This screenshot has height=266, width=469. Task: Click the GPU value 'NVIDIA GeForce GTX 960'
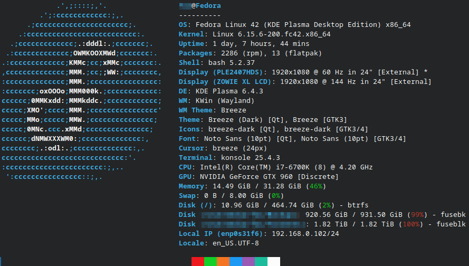pos(246,177)
